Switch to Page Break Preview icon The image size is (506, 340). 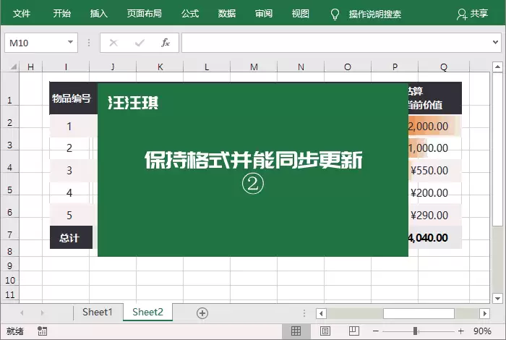(x=354, y=331)
